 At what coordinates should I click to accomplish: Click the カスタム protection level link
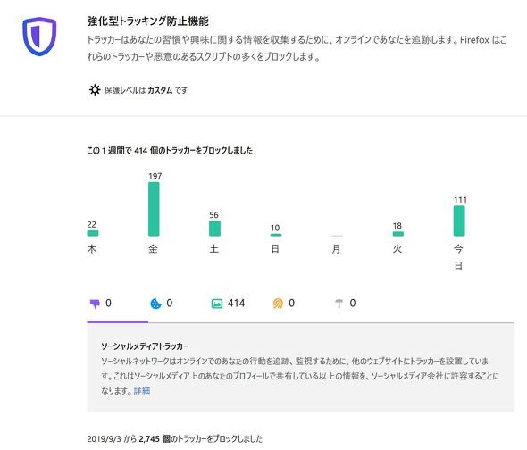point(160,90)
